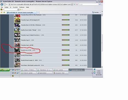Image resolution: width=128 pixels, height=100 pixels.
Task: Open the Rediger menu
Action: click(6, 7)
